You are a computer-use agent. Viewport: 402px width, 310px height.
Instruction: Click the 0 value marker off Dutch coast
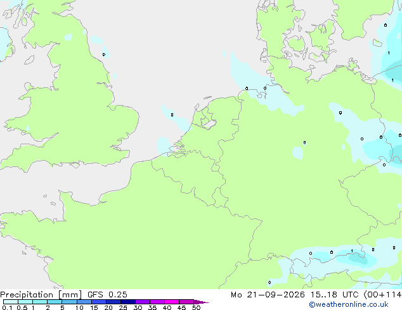pos(172,115)
